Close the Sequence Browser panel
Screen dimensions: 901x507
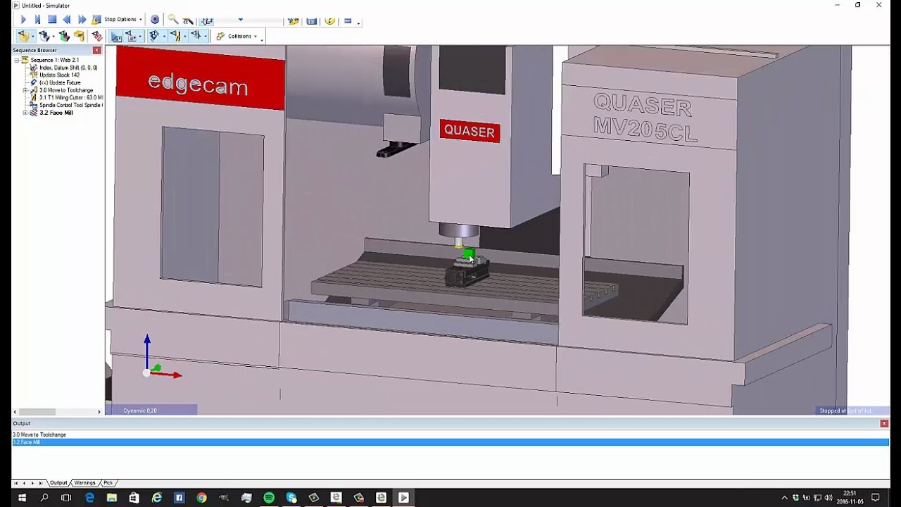[97, 50]
